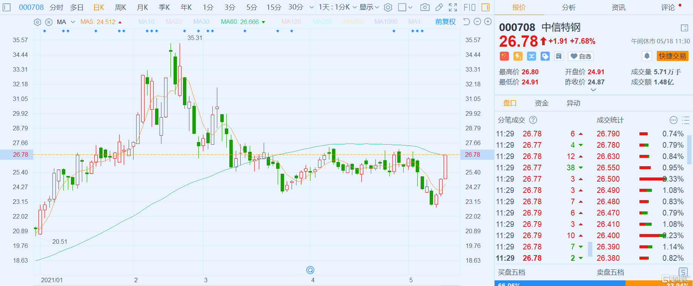Reset chart zoom with undo arrow

tap(467, 21)
